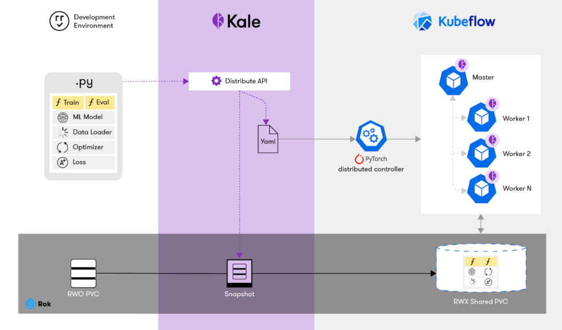Select the Master pod cube icon
This screenshot has width=562, height=330.
(454, 81)
